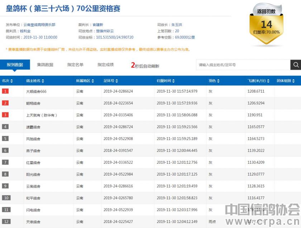
Task: Switch to the 集鸽数据 tab
Action: click(x=45, y=65)
